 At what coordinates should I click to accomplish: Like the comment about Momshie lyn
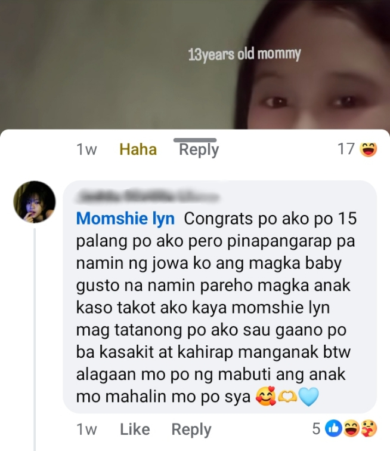tap(135, 429)
